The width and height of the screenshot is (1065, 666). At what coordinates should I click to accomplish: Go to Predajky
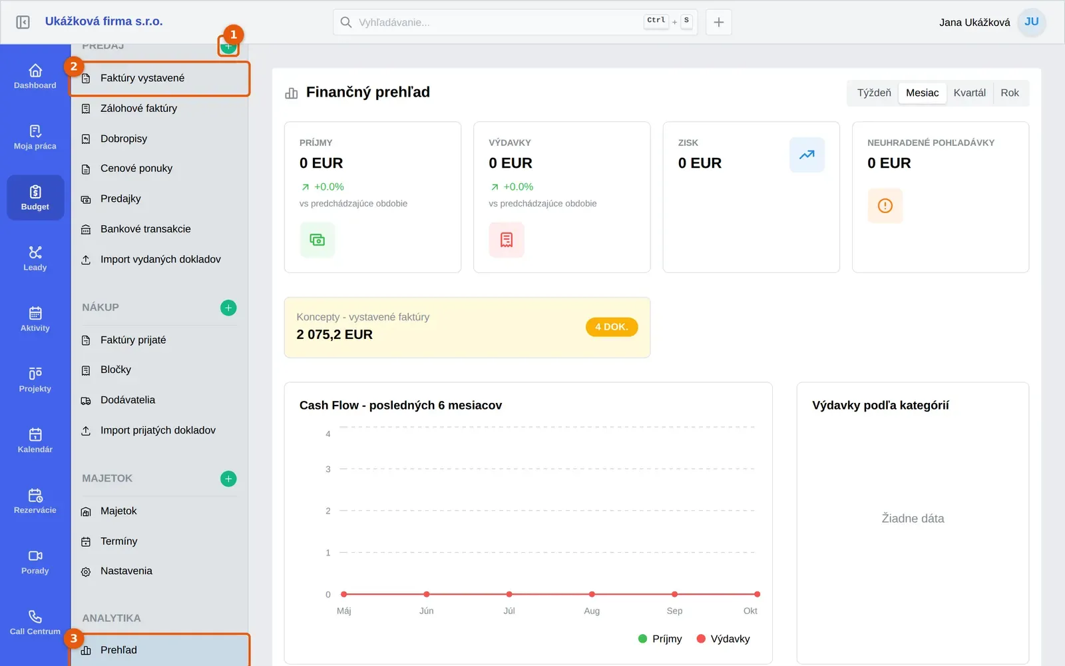160,198
